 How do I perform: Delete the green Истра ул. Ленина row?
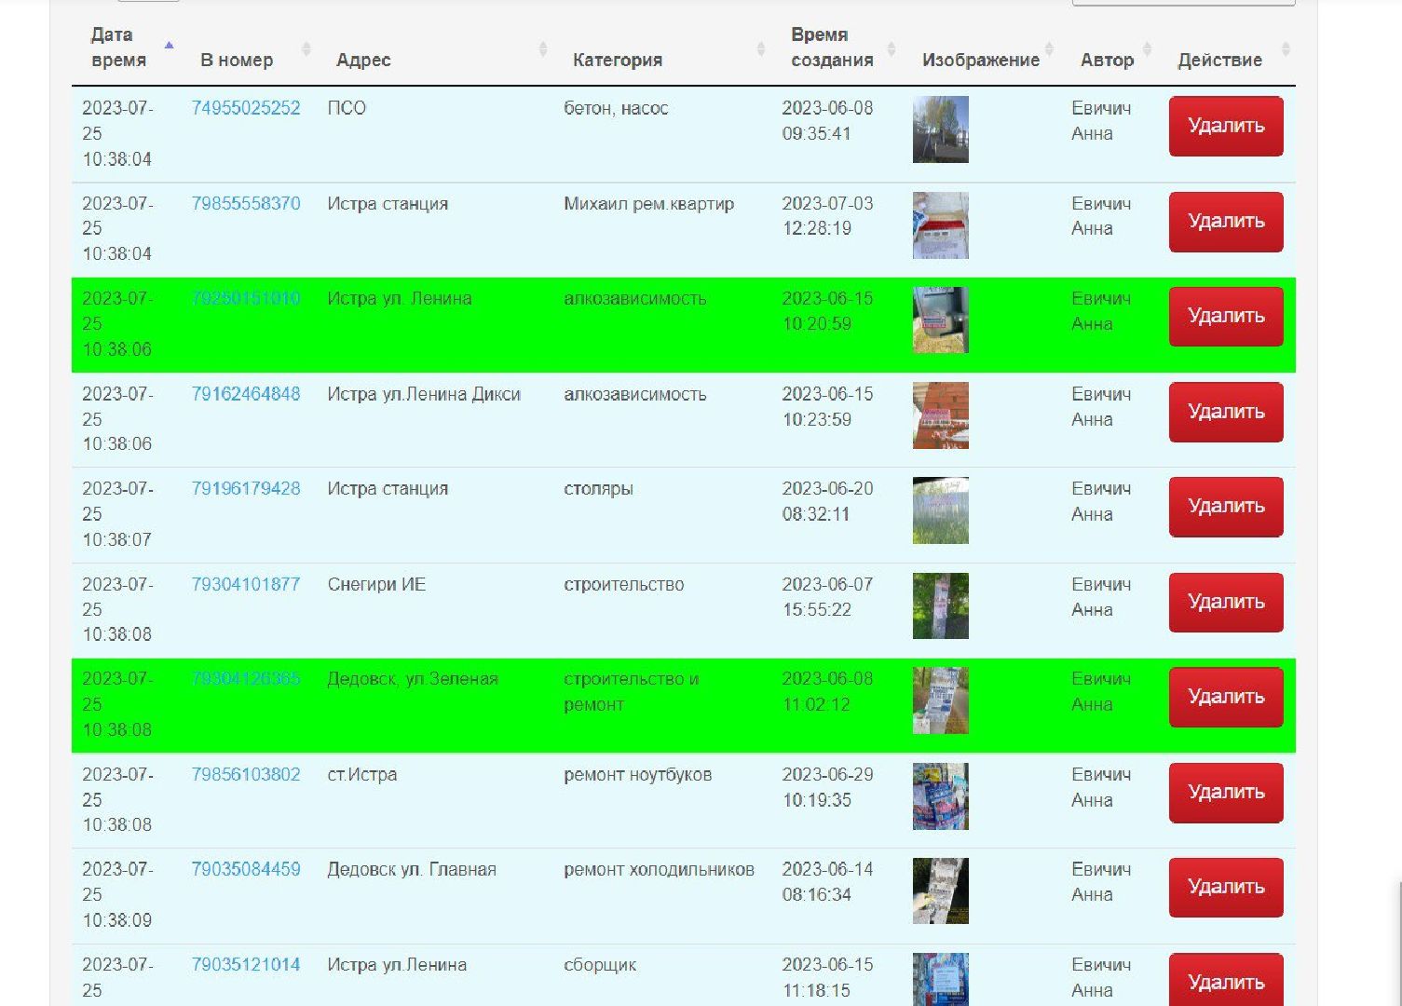click(x=1225, y=317)
